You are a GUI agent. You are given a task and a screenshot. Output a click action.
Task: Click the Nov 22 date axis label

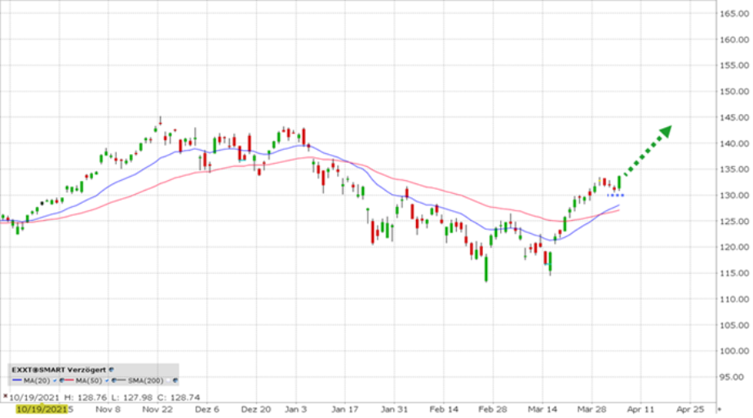click(x=157, y=409)
